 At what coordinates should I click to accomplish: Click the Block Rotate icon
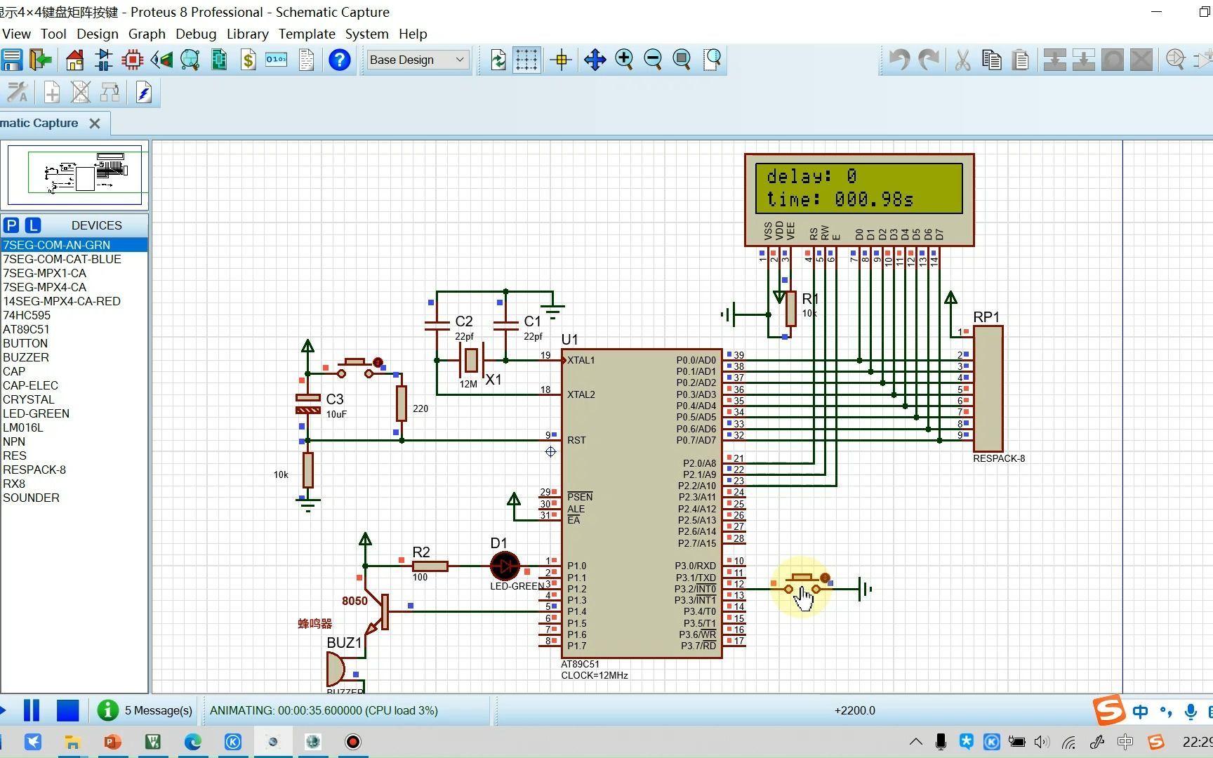[1112, 60]
